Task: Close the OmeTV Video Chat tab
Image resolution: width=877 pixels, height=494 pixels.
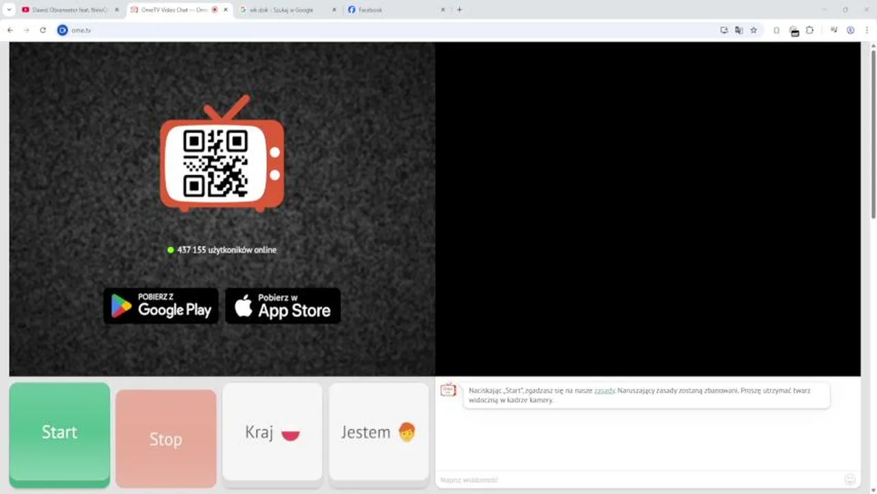Action: pyautogui.click(x=226, y=10)
